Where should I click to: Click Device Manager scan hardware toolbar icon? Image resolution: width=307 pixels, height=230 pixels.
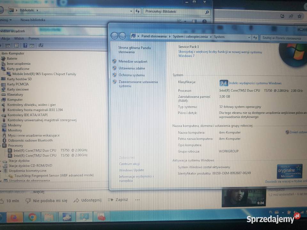click(41, 46)
